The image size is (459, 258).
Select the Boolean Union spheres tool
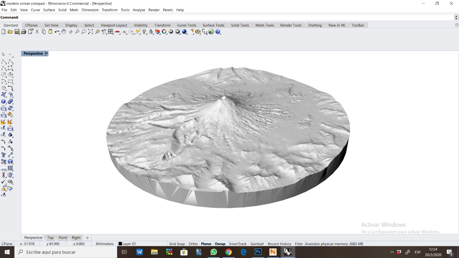pyautogui.click(x=10, y=101)
